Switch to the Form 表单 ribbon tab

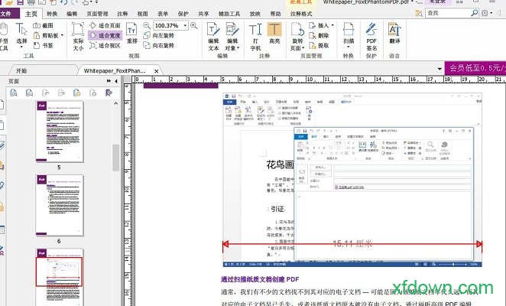pyautogui.click(x=163, y=14)
